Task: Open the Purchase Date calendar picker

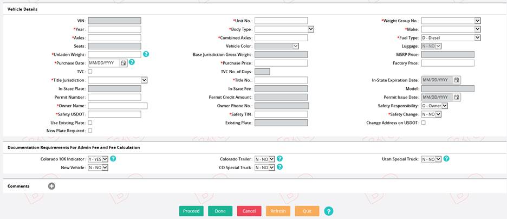Action: 123,63
